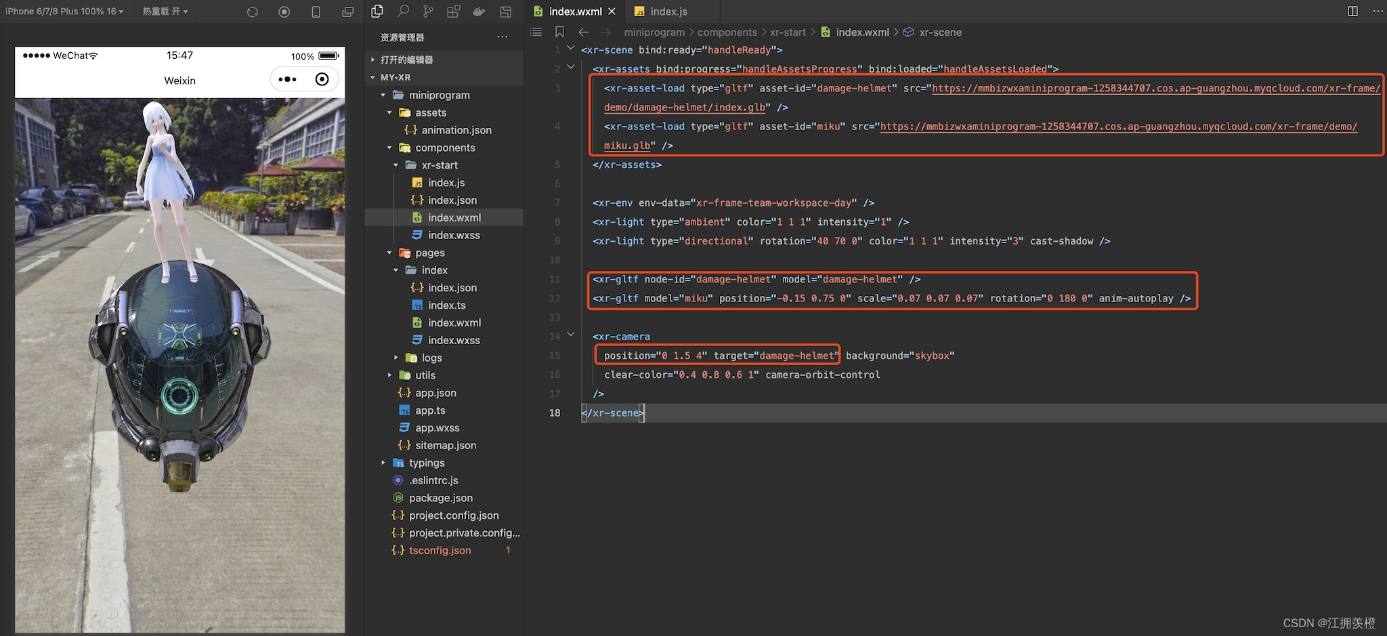This screenshot has height=636, width=1387.
Task: Click the bookmark icon
Action: coord(559,32)
